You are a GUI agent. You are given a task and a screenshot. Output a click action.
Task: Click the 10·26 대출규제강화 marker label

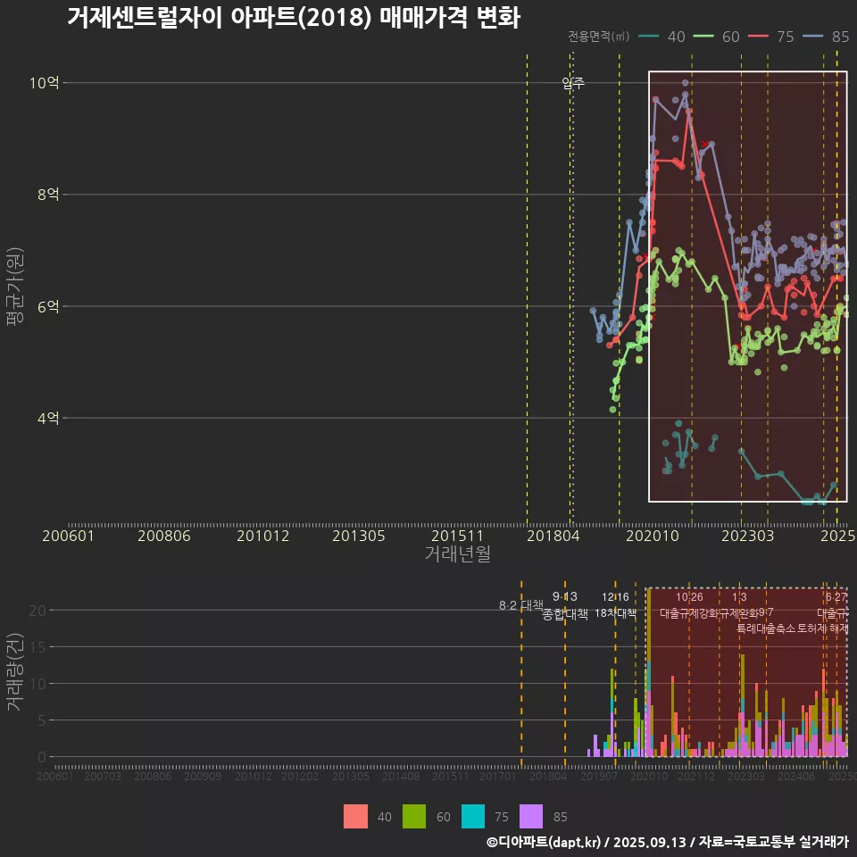click(689, 605)
